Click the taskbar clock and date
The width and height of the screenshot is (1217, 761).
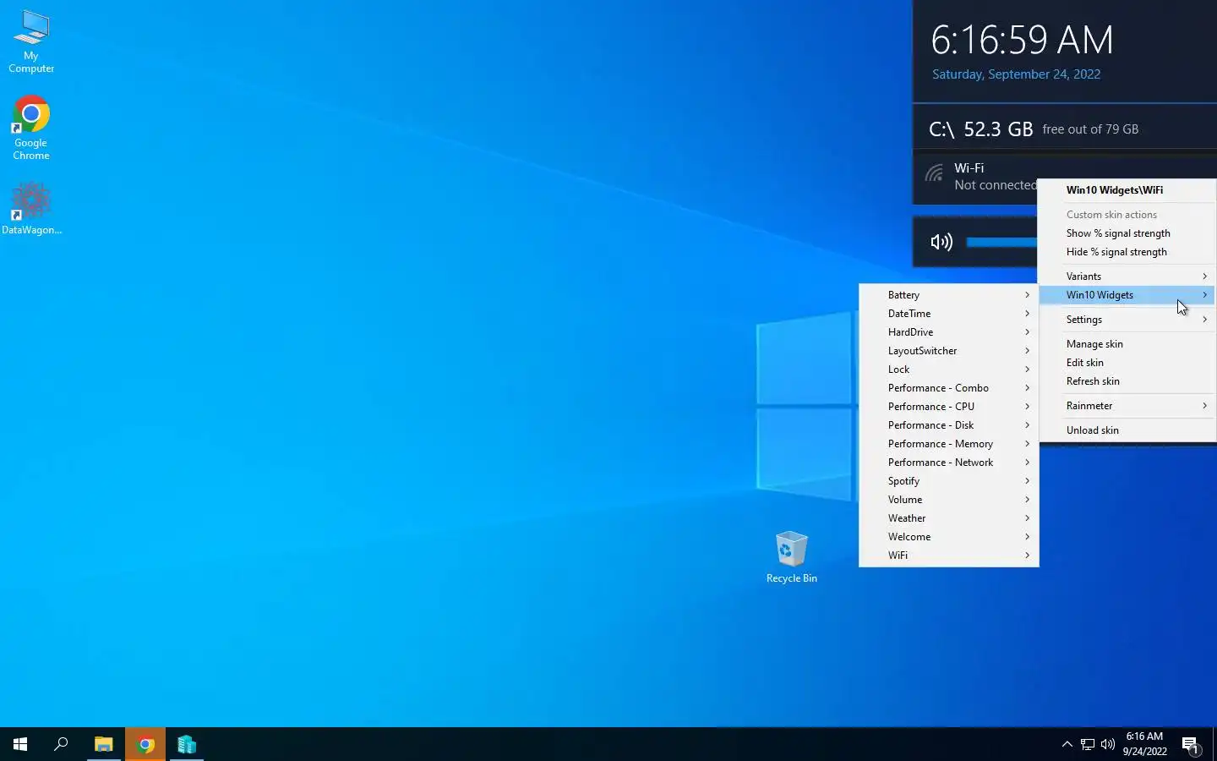(1144, 744)
